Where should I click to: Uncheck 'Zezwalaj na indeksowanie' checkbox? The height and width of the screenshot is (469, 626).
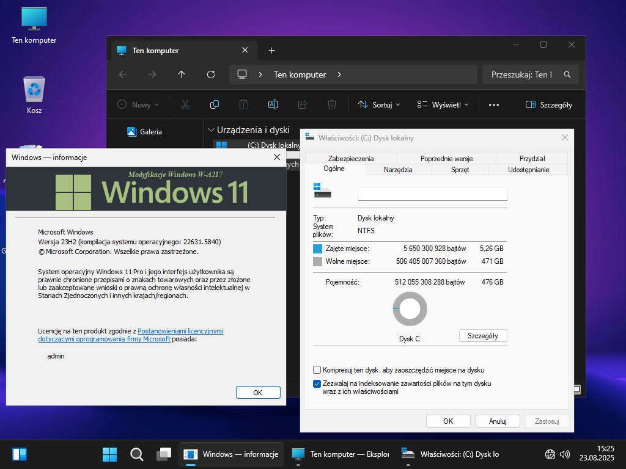(x=317, y=384)
